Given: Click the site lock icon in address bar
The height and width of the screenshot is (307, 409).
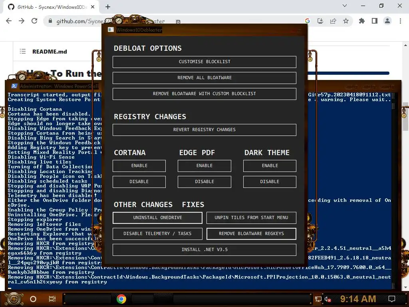Looking at the screenshot, I should point(50,21).
